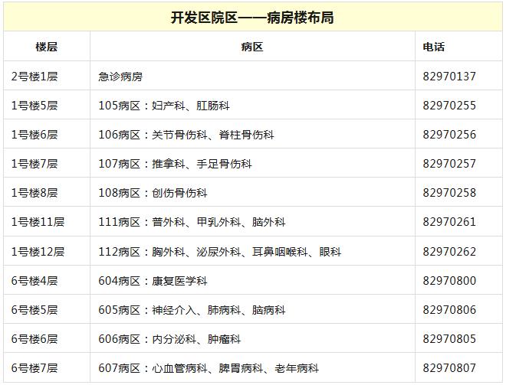The width and height of the screenshot is (506, 385).
Task: Select the 604病区 康复医学科 entry
Action: point(153,281)
